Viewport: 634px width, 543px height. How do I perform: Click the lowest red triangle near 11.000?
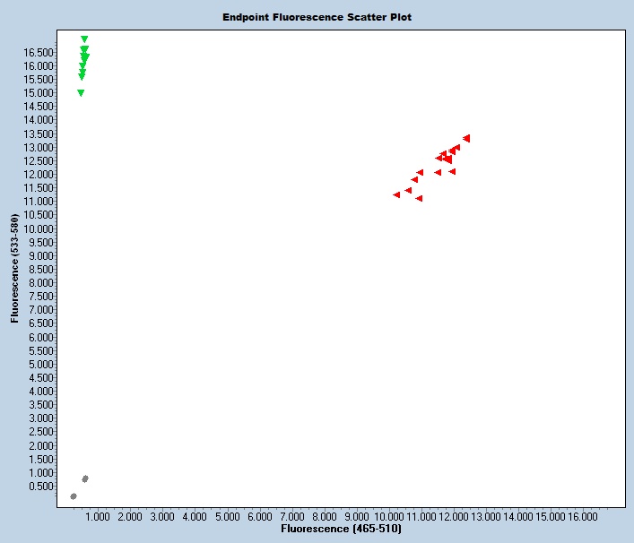pyautogui.click(x=419, y=198)
